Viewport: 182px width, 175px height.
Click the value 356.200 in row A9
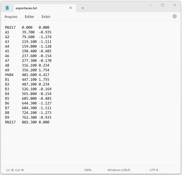point(29,70)
